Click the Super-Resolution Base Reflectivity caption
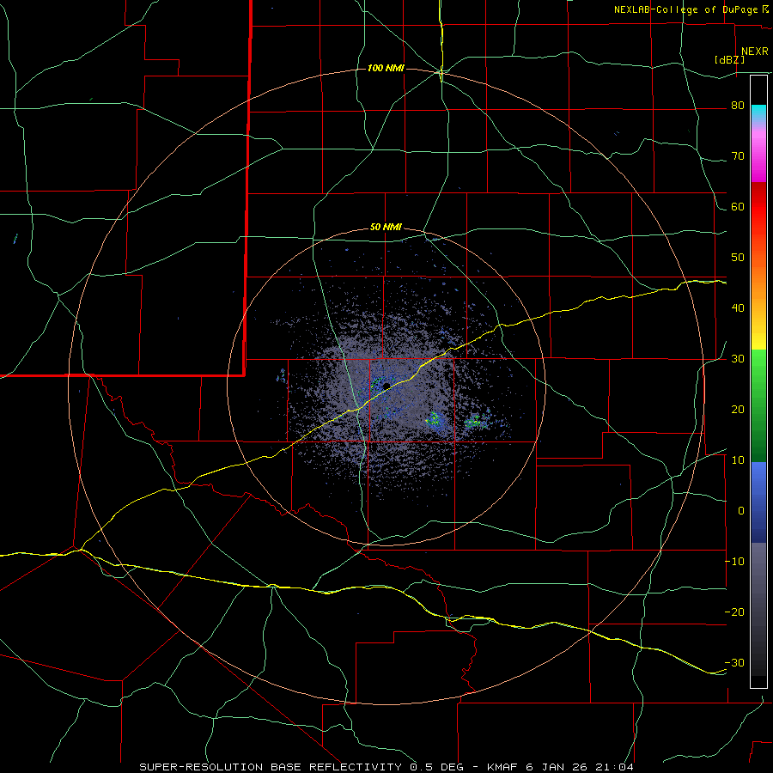Screen dimensions: 773x773 [270, 767]
